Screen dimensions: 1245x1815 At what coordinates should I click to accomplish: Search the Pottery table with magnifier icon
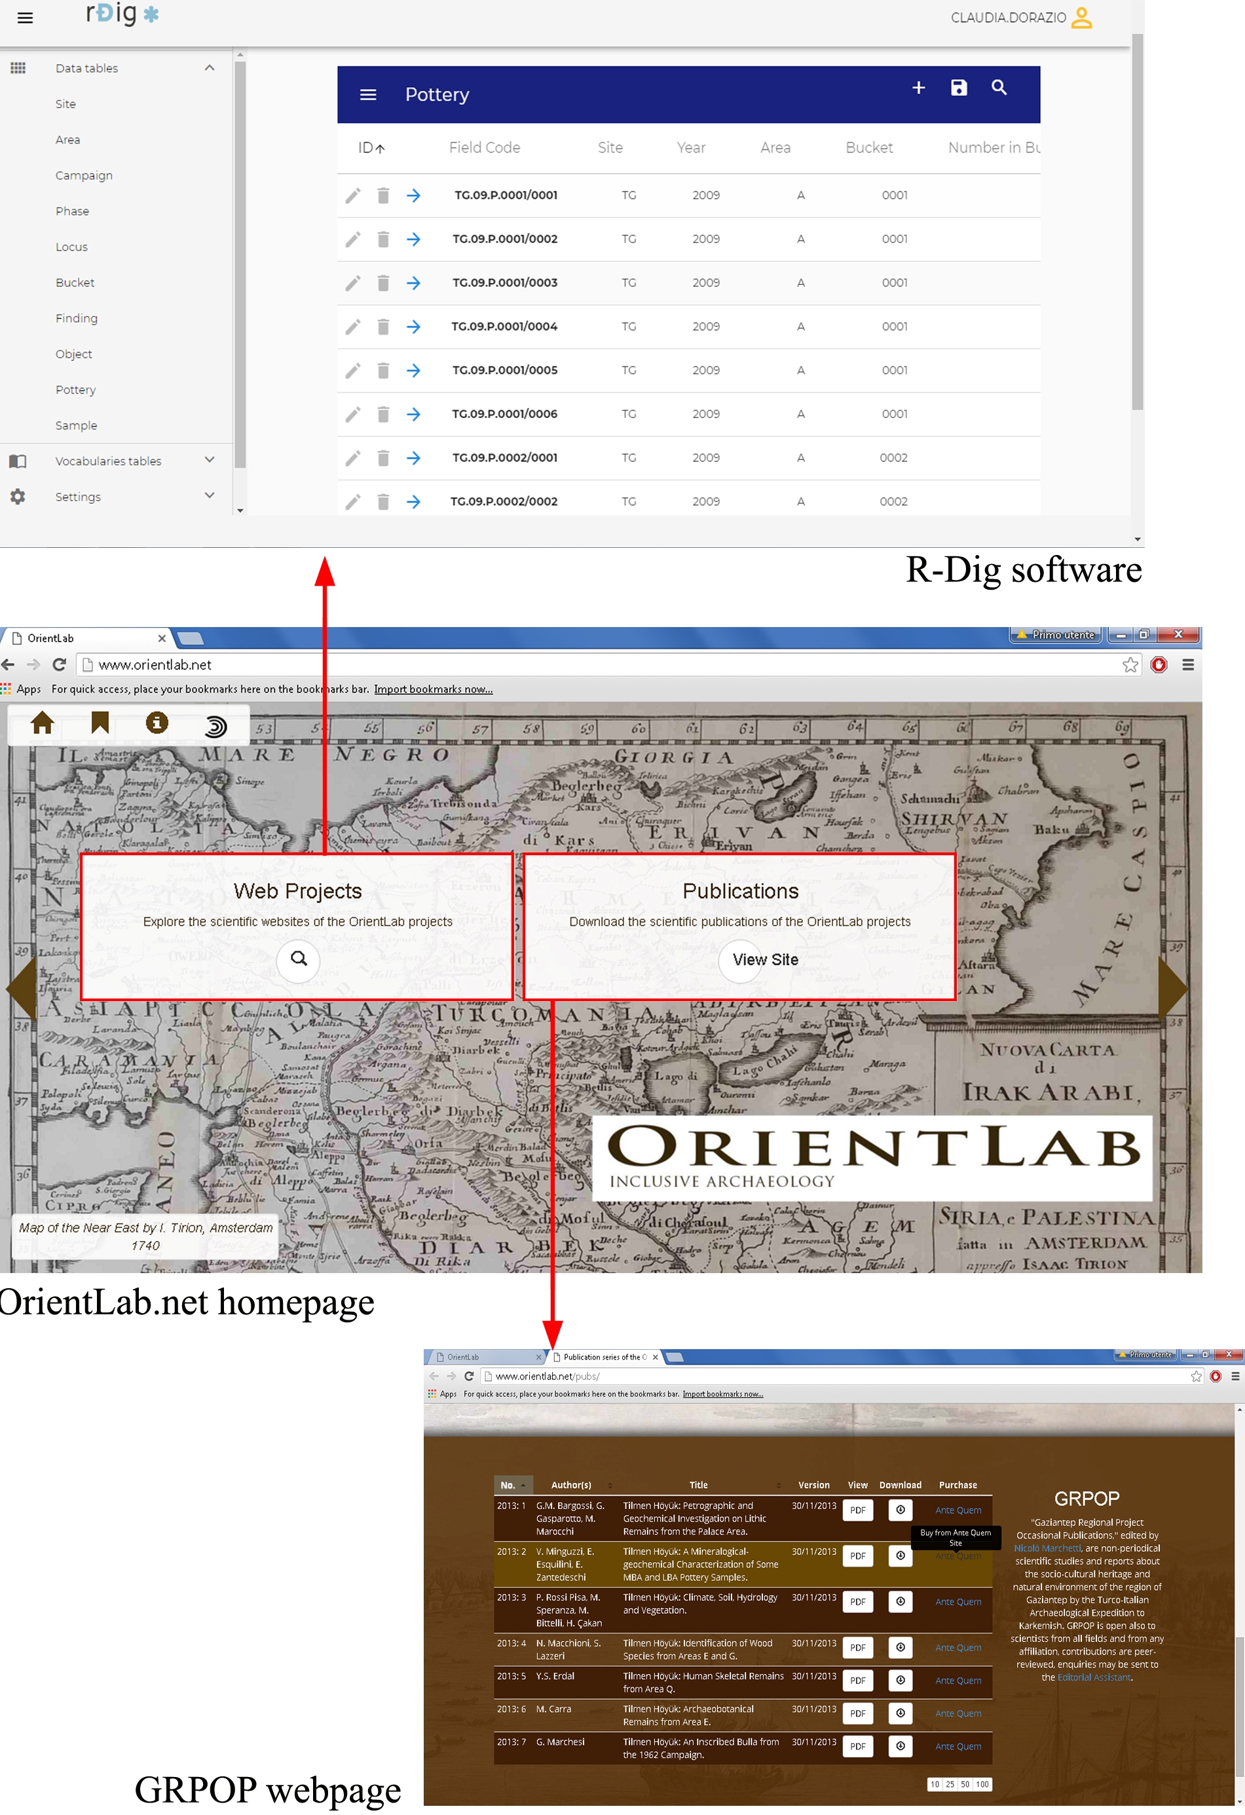click(999, 87)
